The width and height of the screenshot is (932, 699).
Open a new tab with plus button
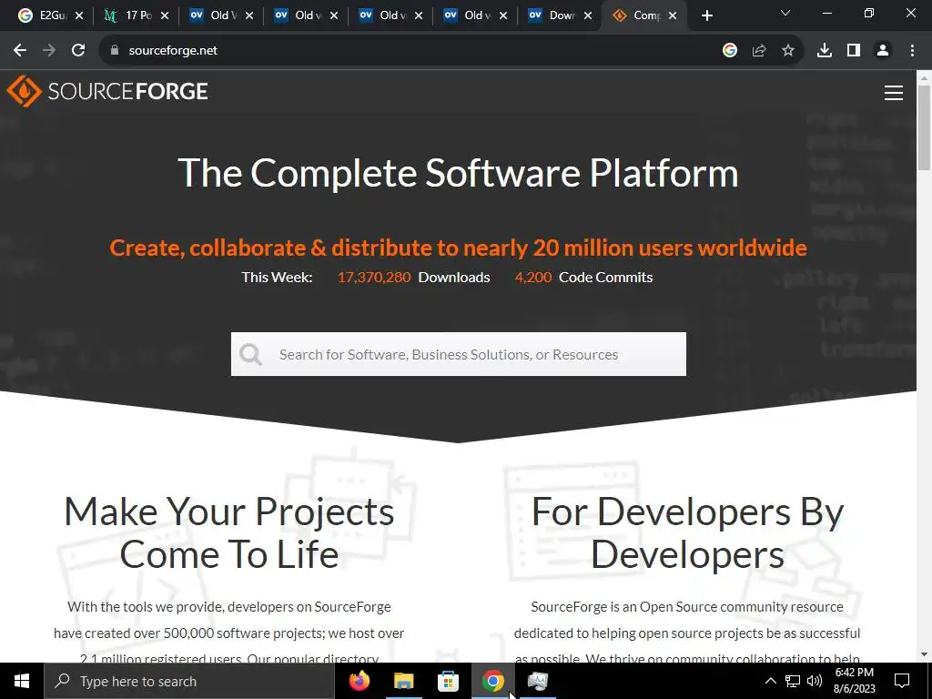coord(706,15)
